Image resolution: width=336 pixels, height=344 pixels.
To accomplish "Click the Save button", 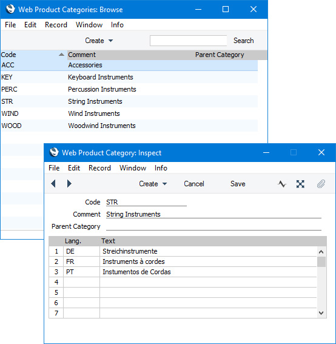I will 238,184.
